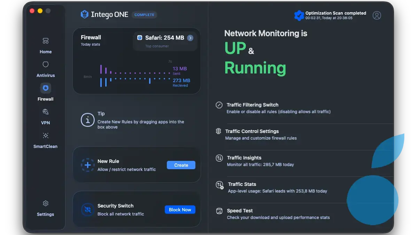
Task: Open Traffic Filtering Switch option
Action: (x=252, y=105)
